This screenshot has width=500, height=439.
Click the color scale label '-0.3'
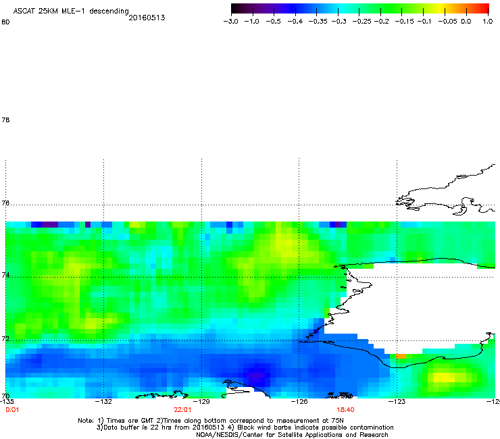coord(339,22)
